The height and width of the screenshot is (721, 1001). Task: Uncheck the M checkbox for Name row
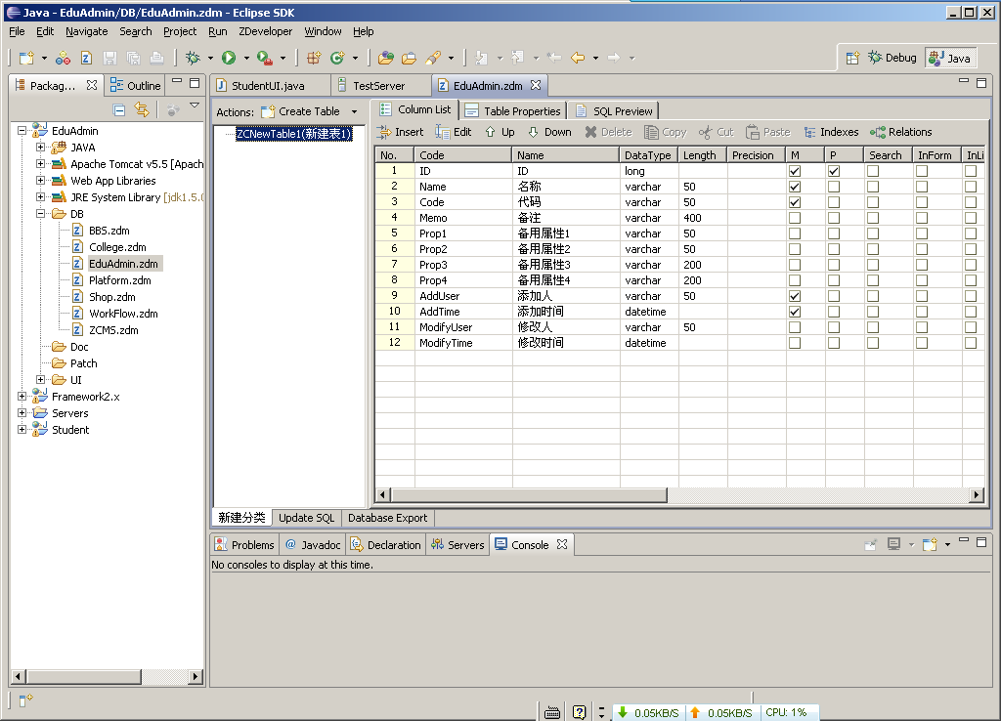795,187
